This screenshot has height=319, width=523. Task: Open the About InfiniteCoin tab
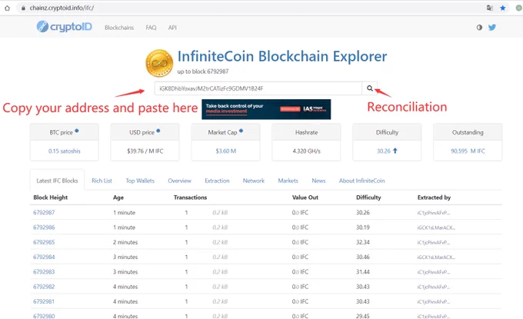[x=362, y=181]
